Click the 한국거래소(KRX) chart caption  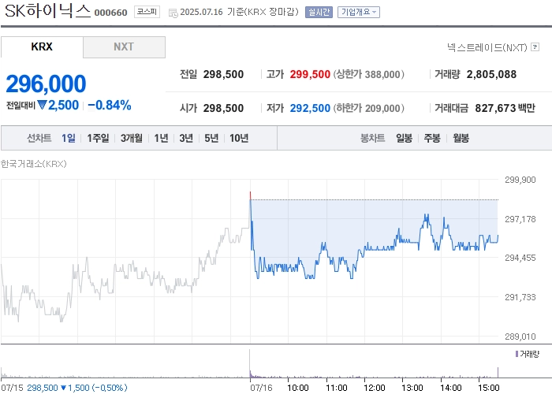pyautogui.click(x=33, y=164)
